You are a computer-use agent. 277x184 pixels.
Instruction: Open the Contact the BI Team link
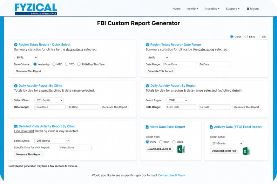(171, 175)
